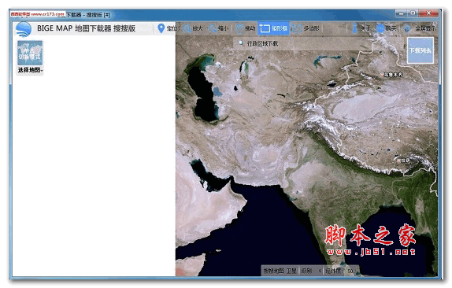
Task: Select the 缩小 zoom-out tool
Action: click(218, 28)
